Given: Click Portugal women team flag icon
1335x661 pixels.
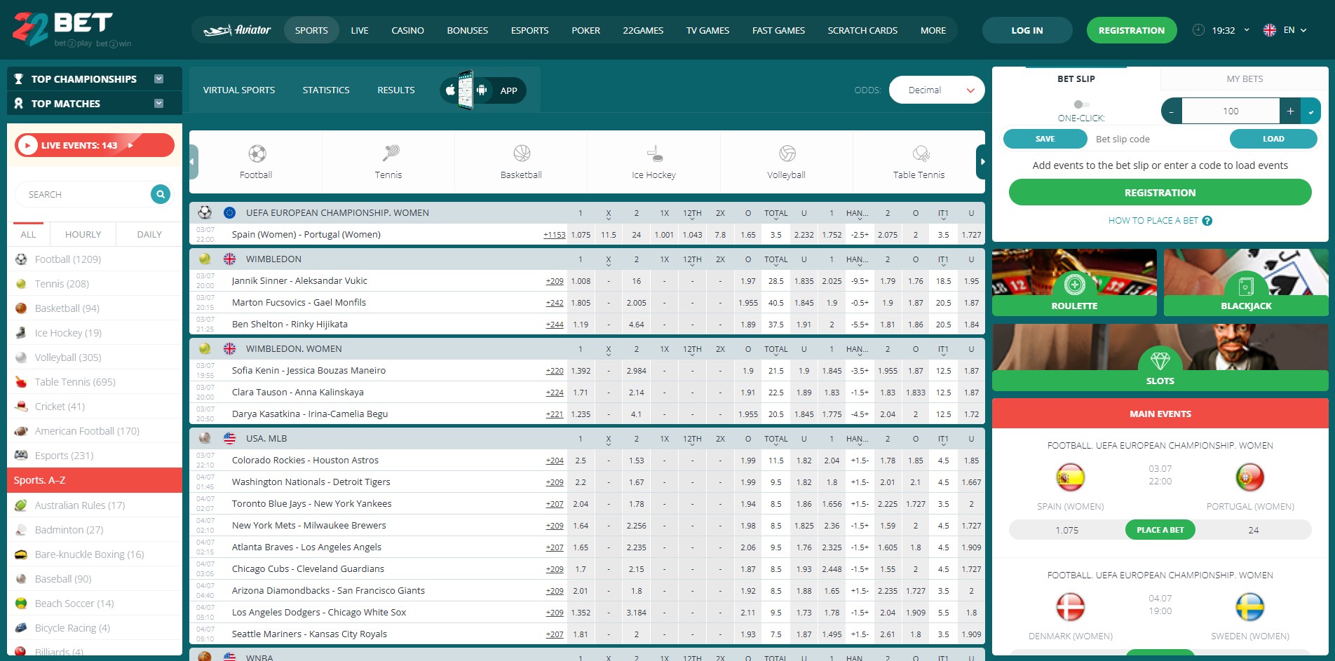Looking at the screenshot, I should [1250, 477].
